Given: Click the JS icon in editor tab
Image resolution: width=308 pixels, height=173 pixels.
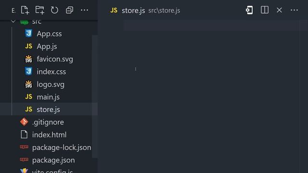Looking at the screenshot, I should [114, 10].
